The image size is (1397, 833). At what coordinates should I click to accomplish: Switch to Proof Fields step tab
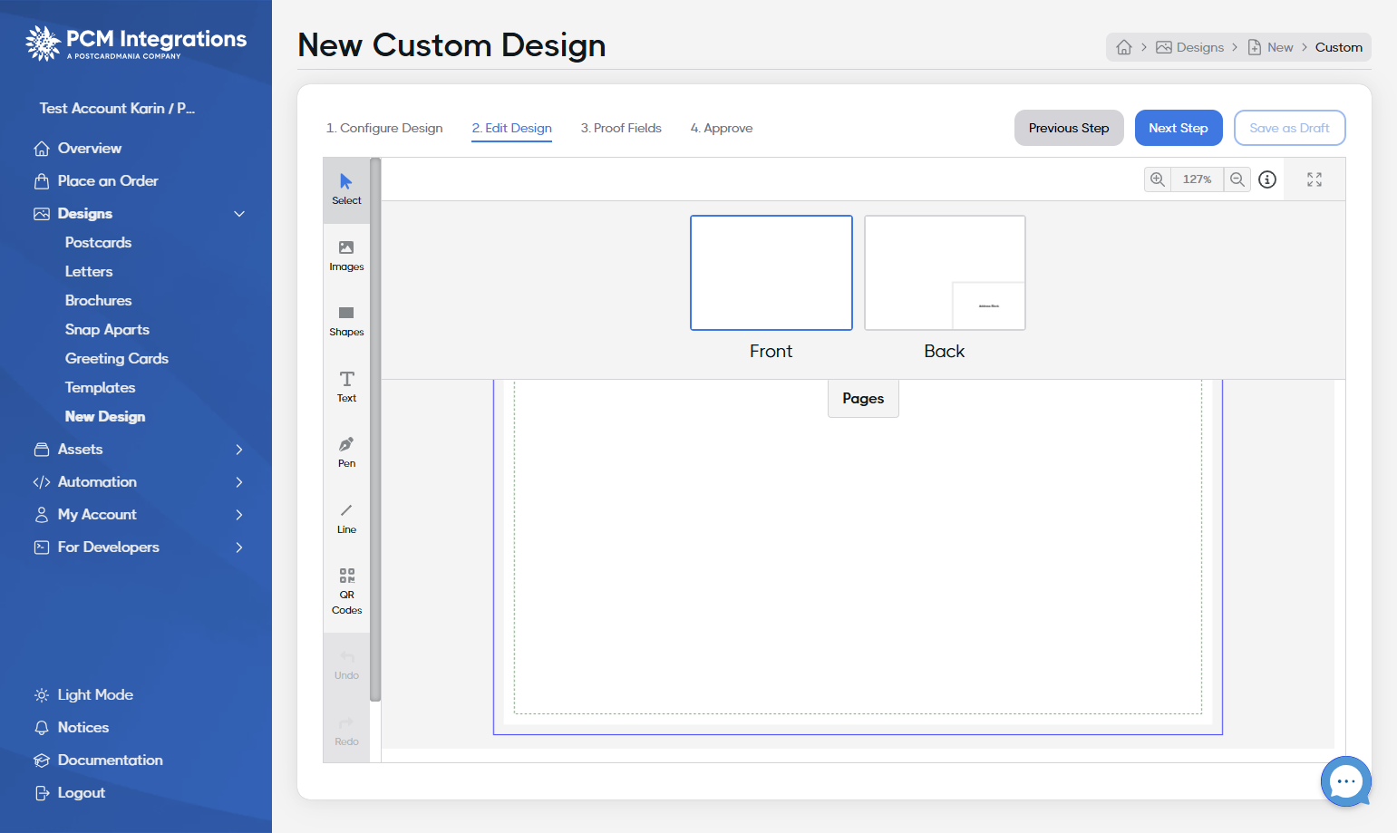coord(621,129)
